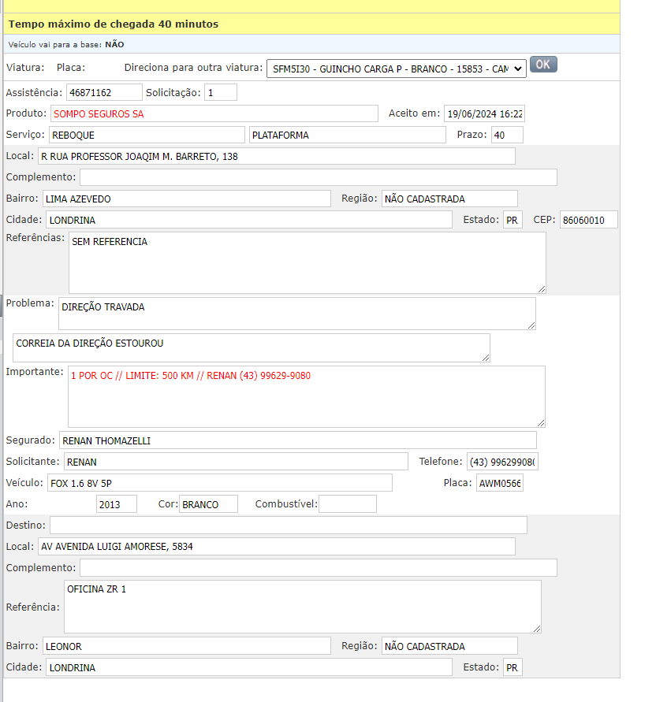This screenshot has height=702, width=656.
Task: Click the Ano field 2013
Action: [117, 504]
